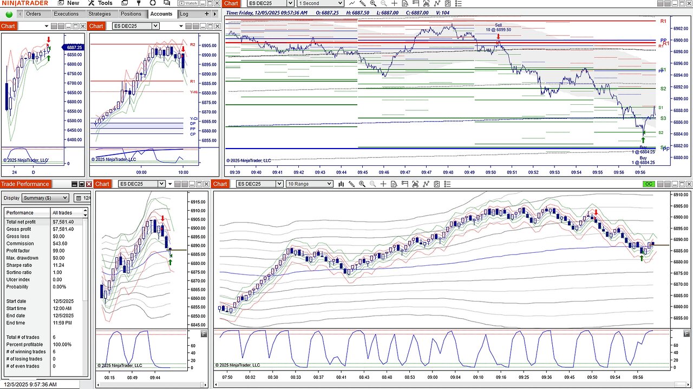
Task: Open the Display Summary ($) dropdown
Action: click(47, 198)
